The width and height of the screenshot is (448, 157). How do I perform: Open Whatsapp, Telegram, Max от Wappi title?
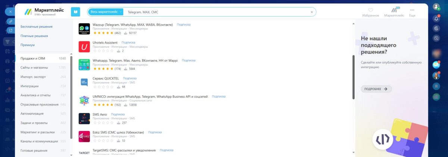(135, 60)
